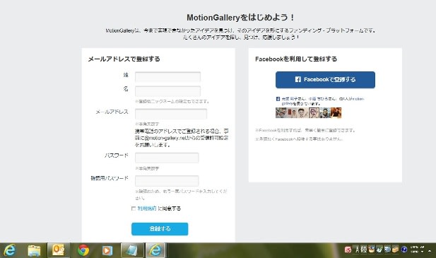Click the 姓 (family name) input field
The image size is (436, 258).
[167, 76]
